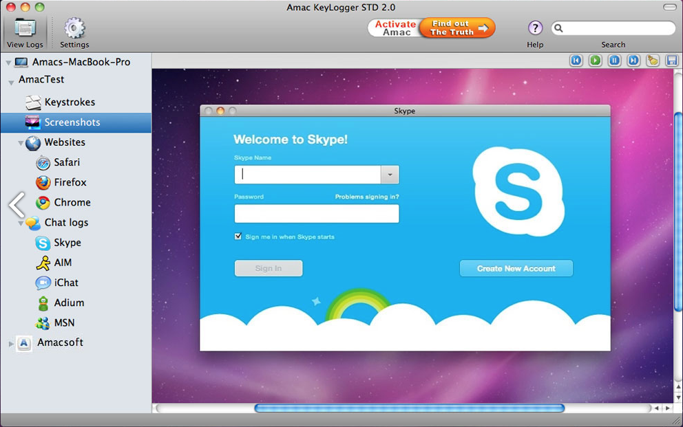Open the Skype Name dropdown arrow
Image resolution: width=683 pixels, height=427 pixels.
pyautogui.click(x=390, y=175)
